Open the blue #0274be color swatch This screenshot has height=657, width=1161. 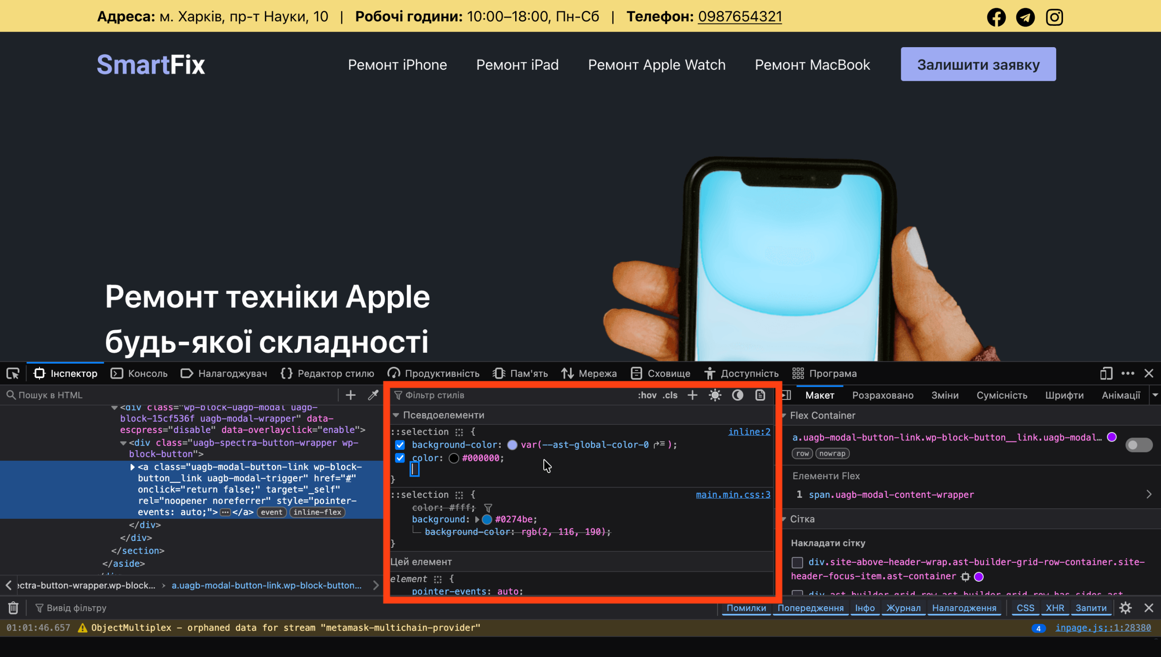click(x=487, y=520)
